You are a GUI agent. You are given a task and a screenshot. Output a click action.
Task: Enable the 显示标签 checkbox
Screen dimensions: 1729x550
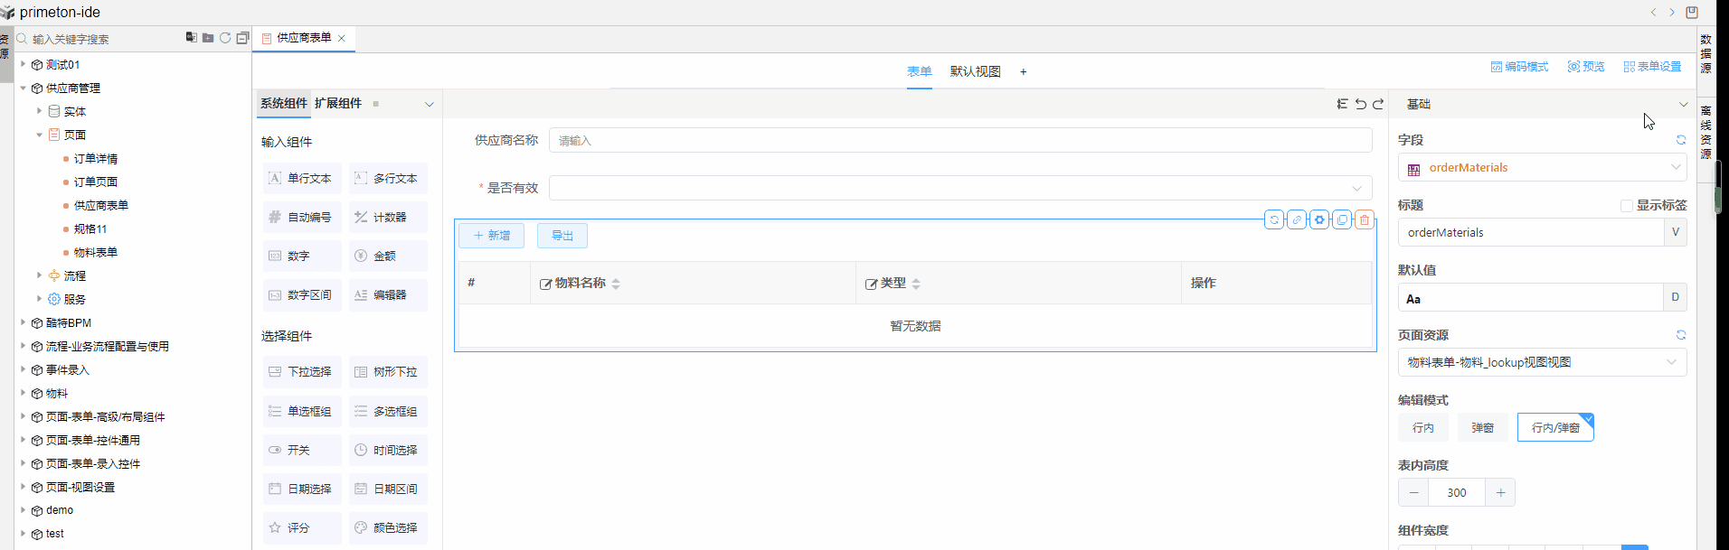[x=1627, y=206]
